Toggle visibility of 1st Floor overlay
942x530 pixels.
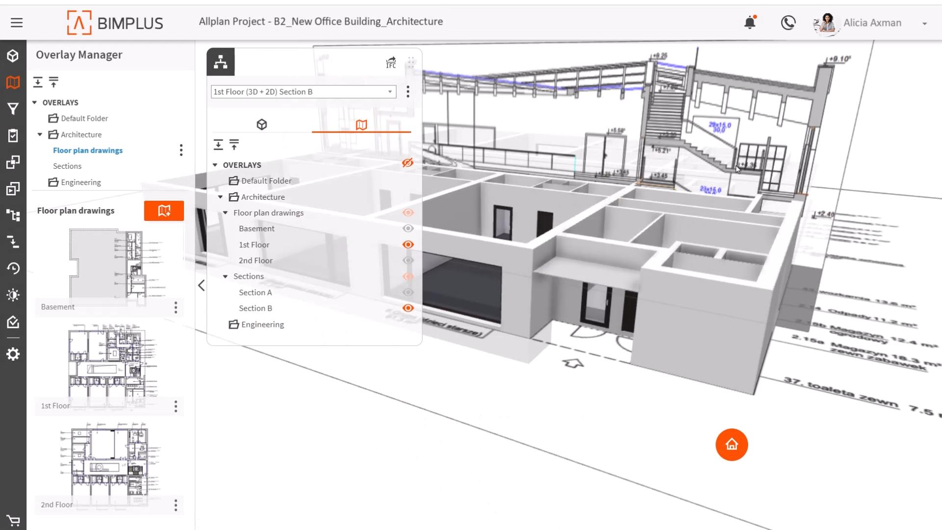[x=408, y=244]
